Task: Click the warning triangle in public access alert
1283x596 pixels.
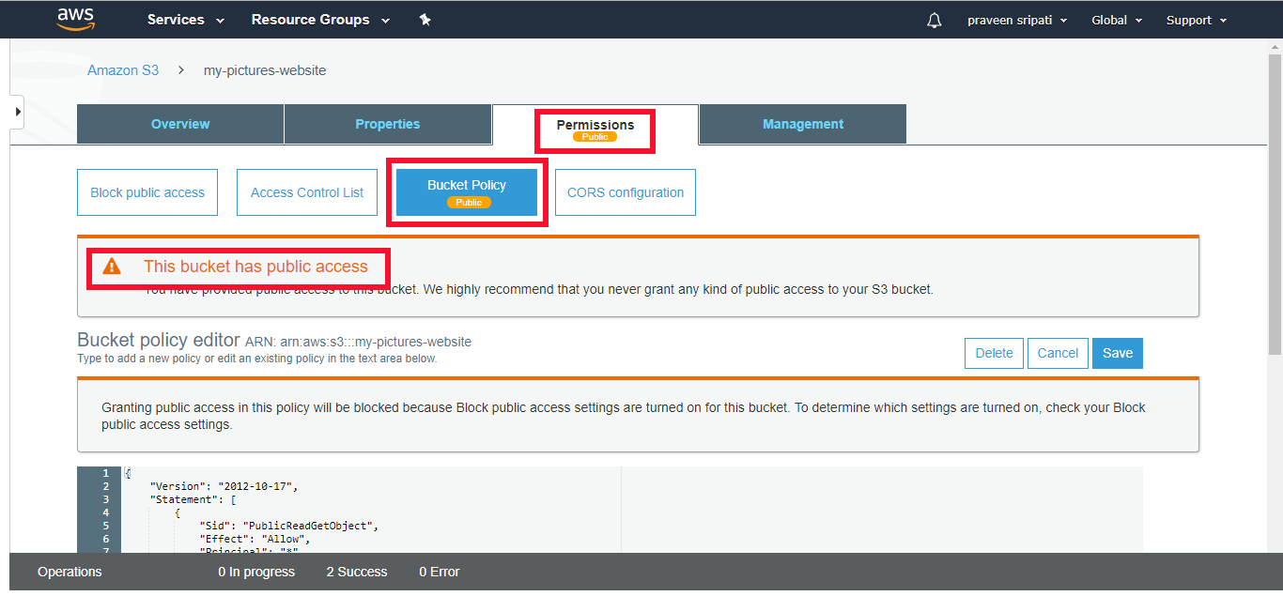Action: click(x=113, y=267)
